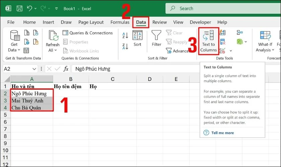
Task: Click the Manage Data Model icon
Action: pyautogui.click(x=240, y=42)
